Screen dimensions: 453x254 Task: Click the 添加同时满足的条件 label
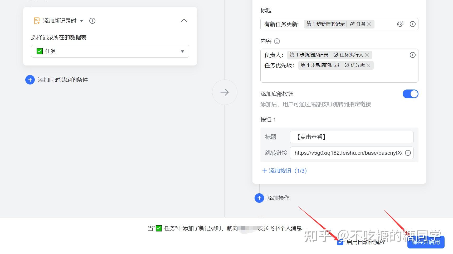(x=63, y=80)
